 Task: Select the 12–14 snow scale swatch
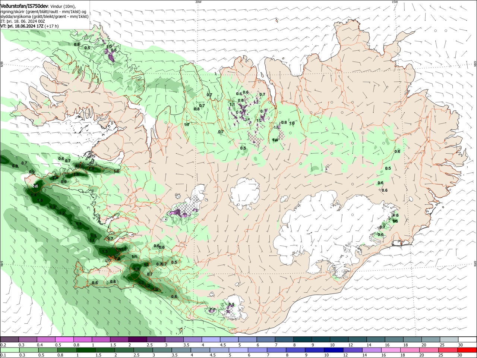tap(357, 339)
